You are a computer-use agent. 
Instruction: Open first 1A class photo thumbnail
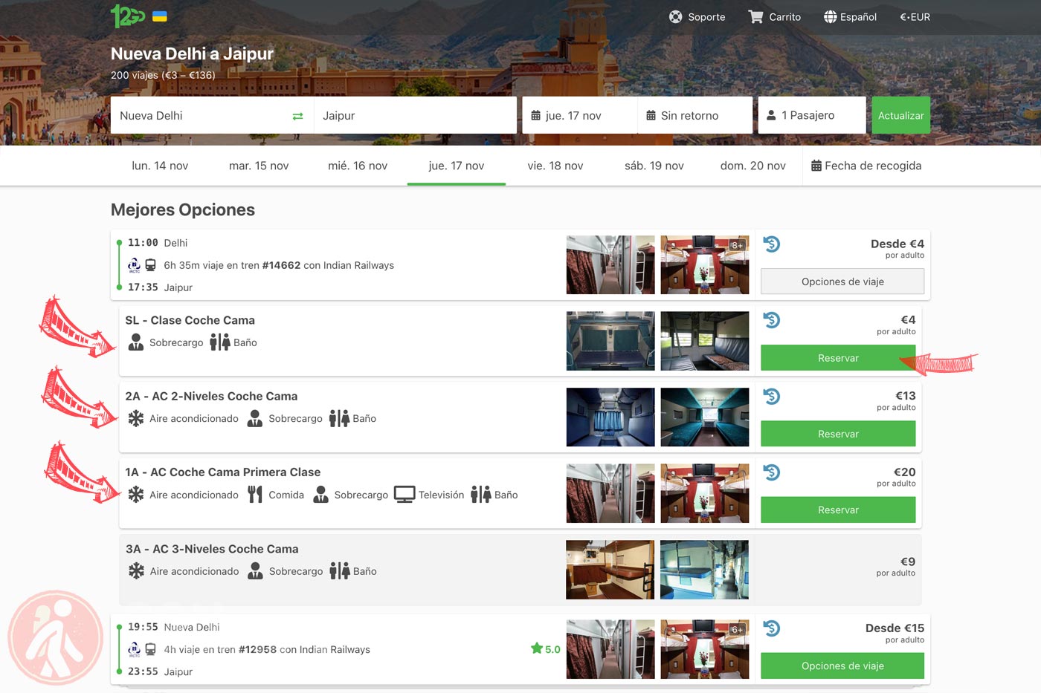610,493
